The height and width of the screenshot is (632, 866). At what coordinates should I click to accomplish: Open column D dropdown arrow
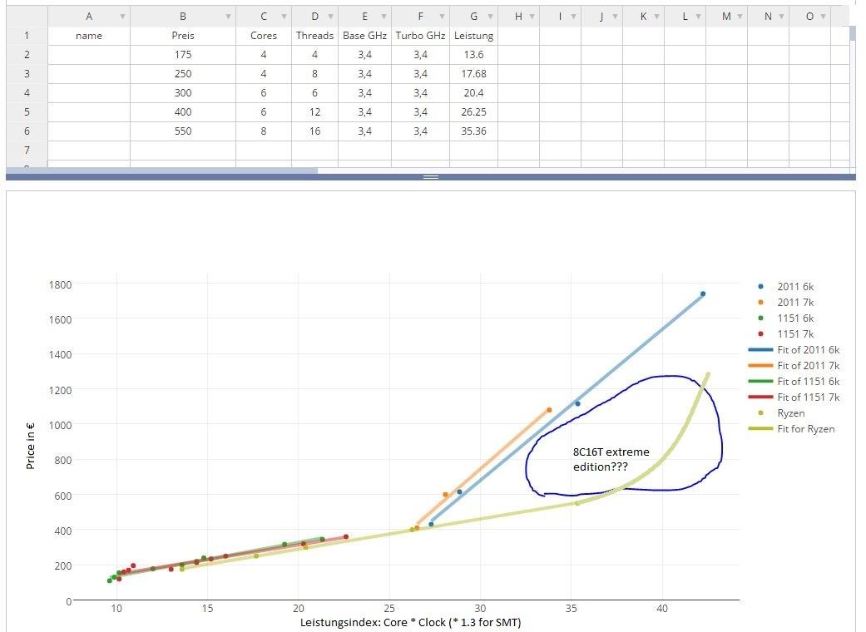[x=330, y=17]
